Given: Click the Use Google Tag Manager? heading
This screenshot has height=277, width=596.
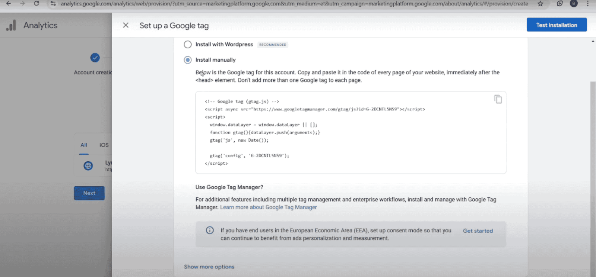Looking at the screenshot, I should click(x=229, y=187).
